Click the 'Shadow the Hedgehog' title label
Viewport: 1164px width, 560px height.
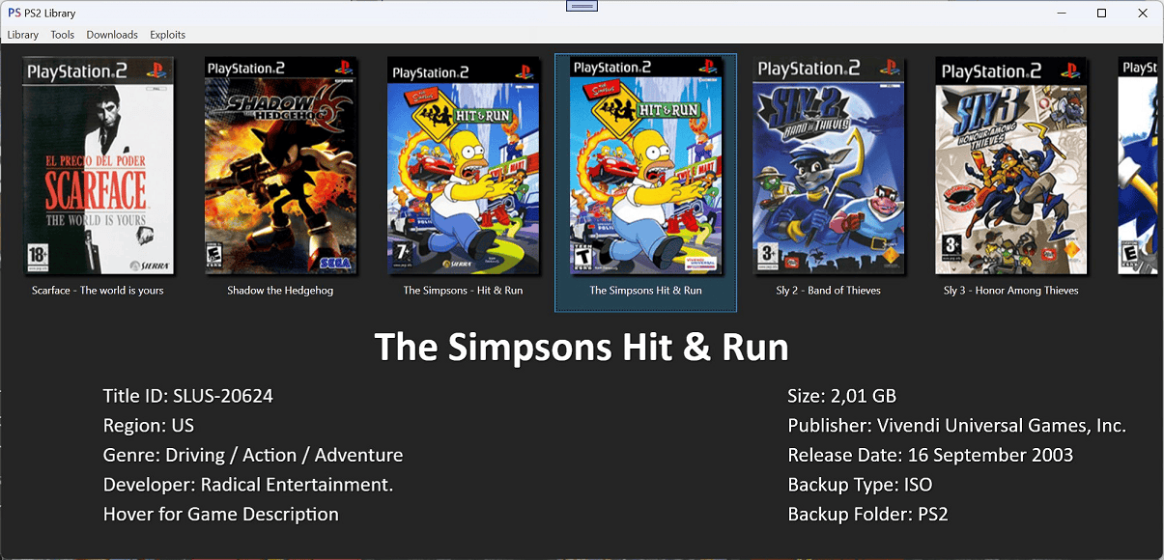tap(280, 291)
